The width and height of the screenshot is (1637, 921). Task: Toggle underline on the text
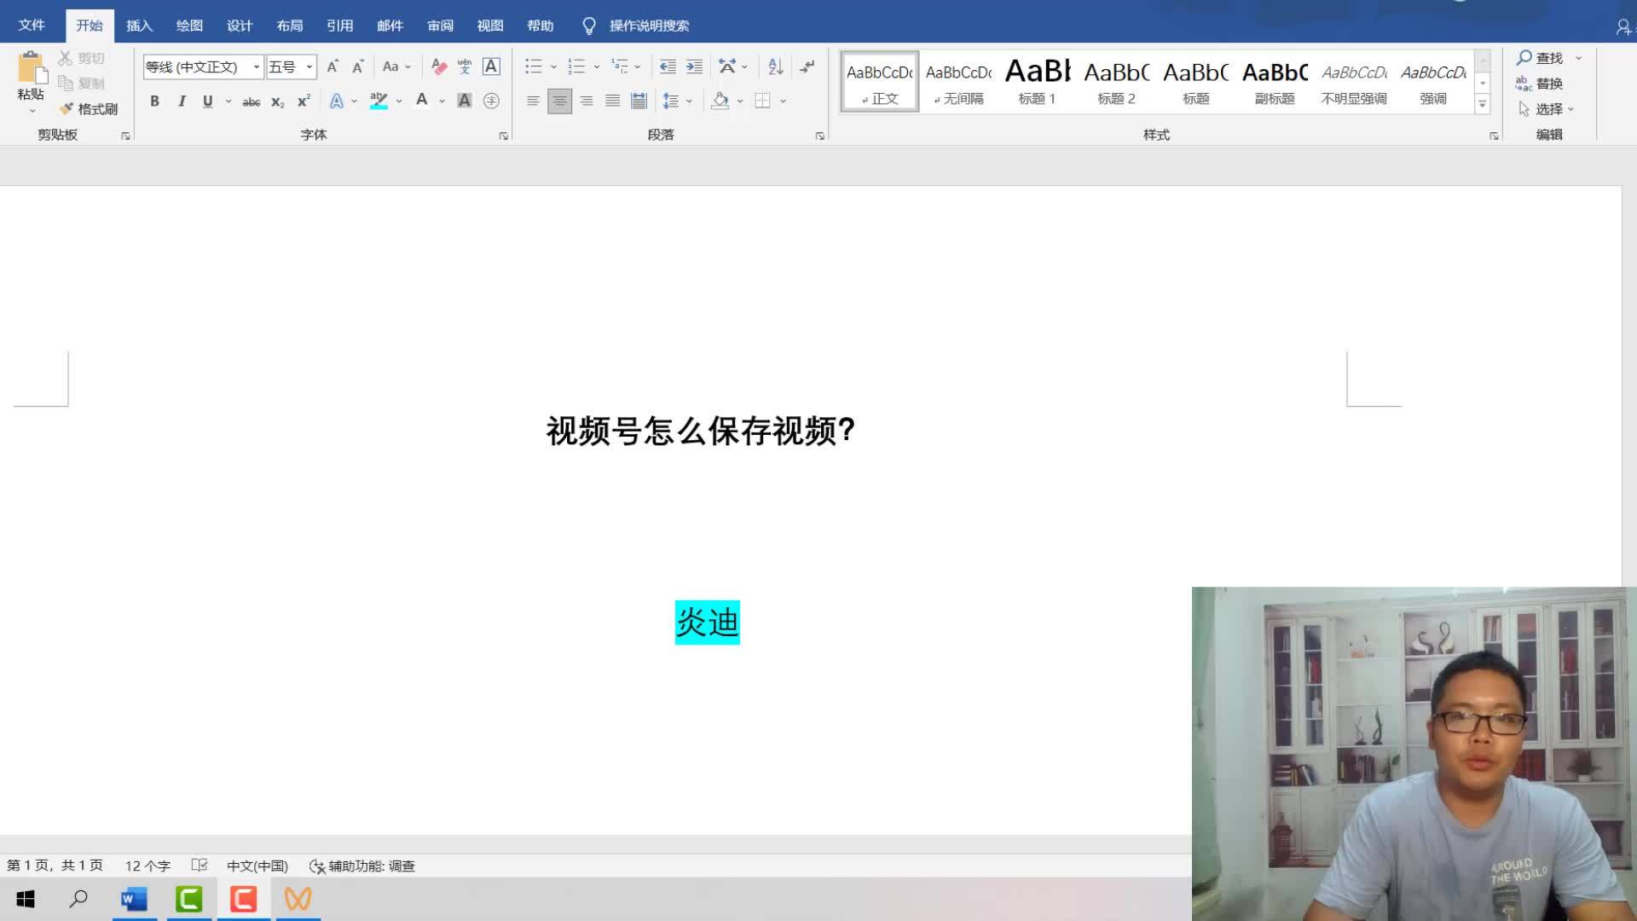click(x=207, y=101)
